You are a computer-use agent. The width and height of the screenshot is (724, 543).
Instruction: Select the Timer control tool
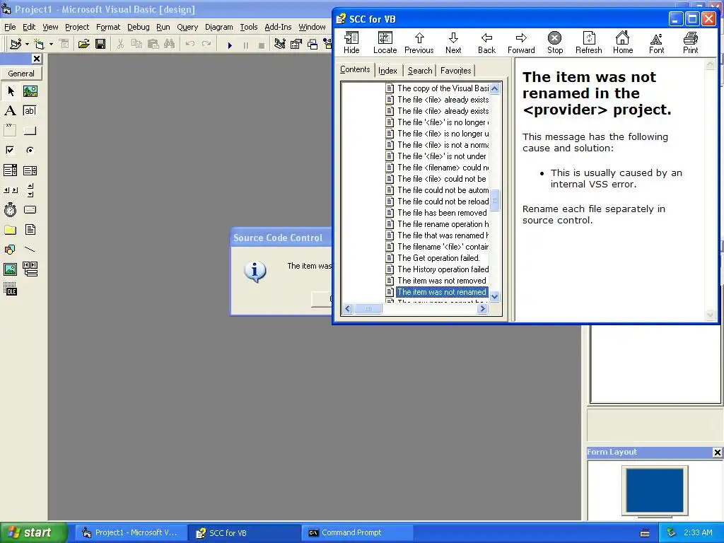10,209
